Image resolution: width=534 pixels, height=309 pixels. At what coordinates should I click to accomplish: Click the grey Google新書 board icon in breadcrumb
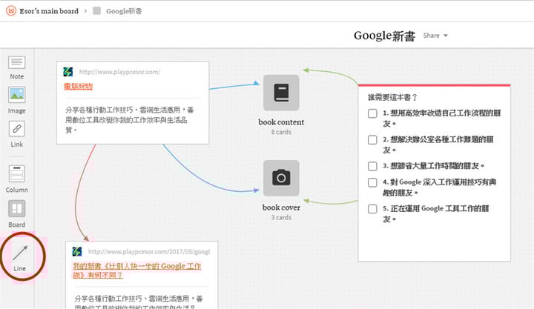[x=96, y=11]
